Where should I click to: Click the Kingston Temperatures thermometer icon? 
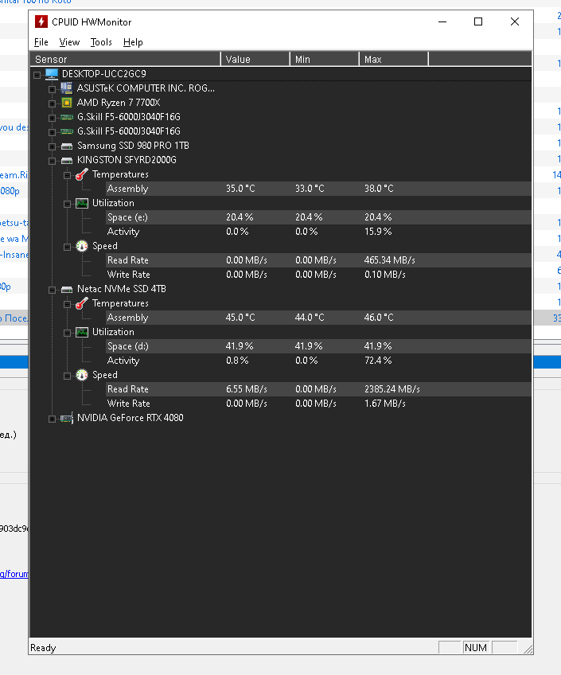click(82, 174)
